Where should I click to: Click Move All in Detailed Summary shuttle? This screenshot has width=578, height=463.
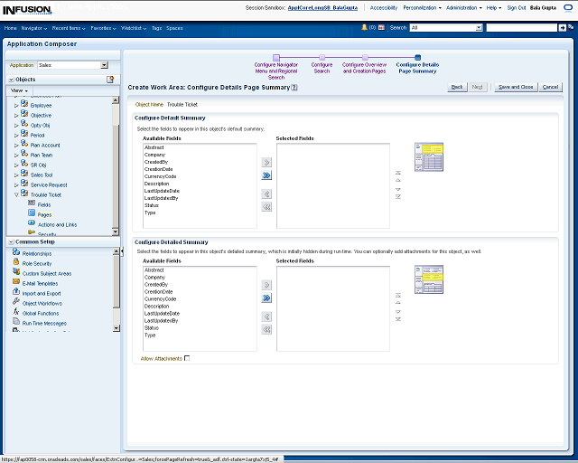[266, 298]
